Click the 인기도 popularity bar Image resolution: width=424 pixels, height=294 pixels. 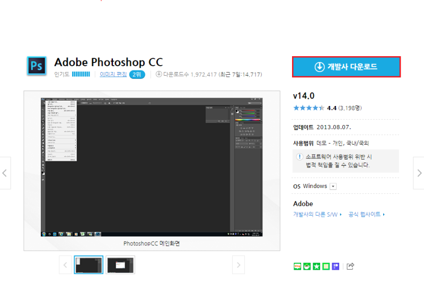(x=81, y=74)
